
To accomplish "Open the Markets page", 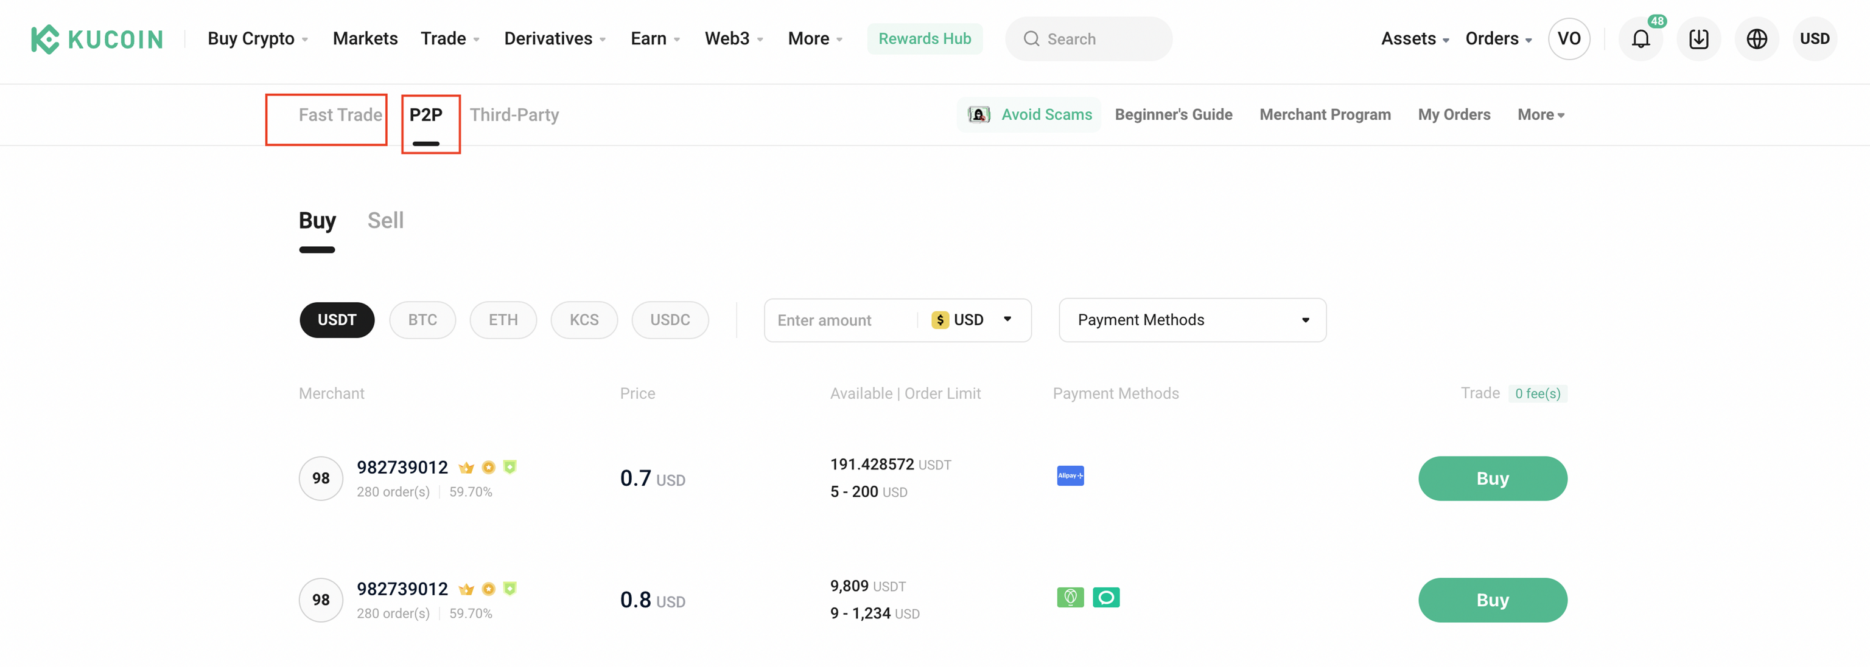I will (x=365, y=39).
